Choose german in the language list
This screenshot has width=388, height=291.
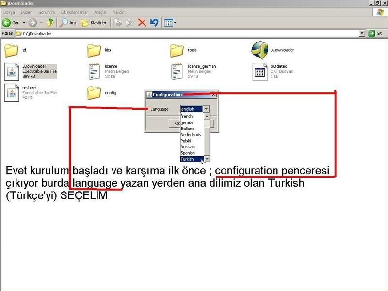192,123
